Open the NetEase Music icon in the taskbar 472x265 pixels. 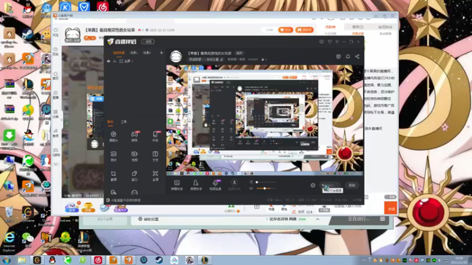98,260
